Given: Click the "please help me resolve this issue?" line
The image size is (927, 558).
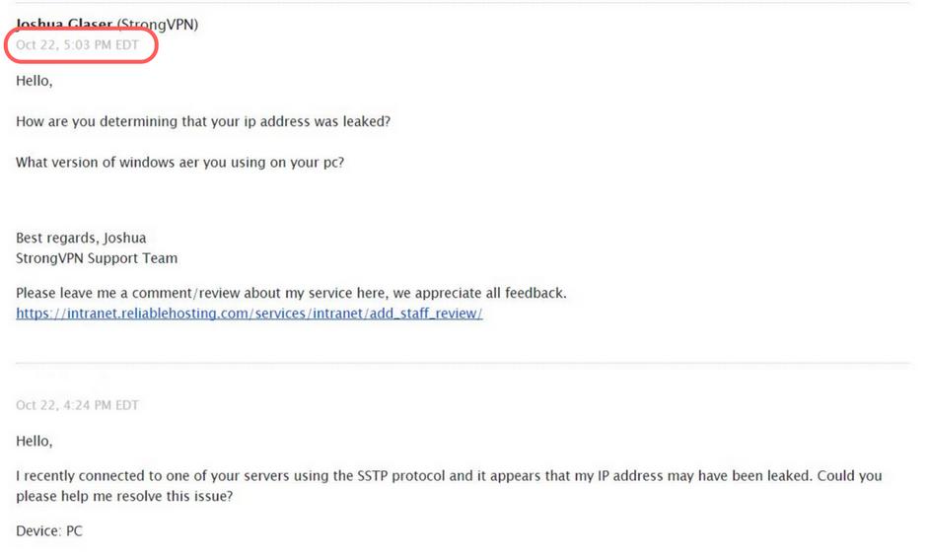Looking at the screenshot, I should click(x=124, y=497).
